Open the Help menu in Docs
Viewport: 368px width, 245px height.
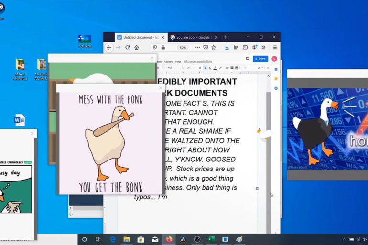click(178, 62)
